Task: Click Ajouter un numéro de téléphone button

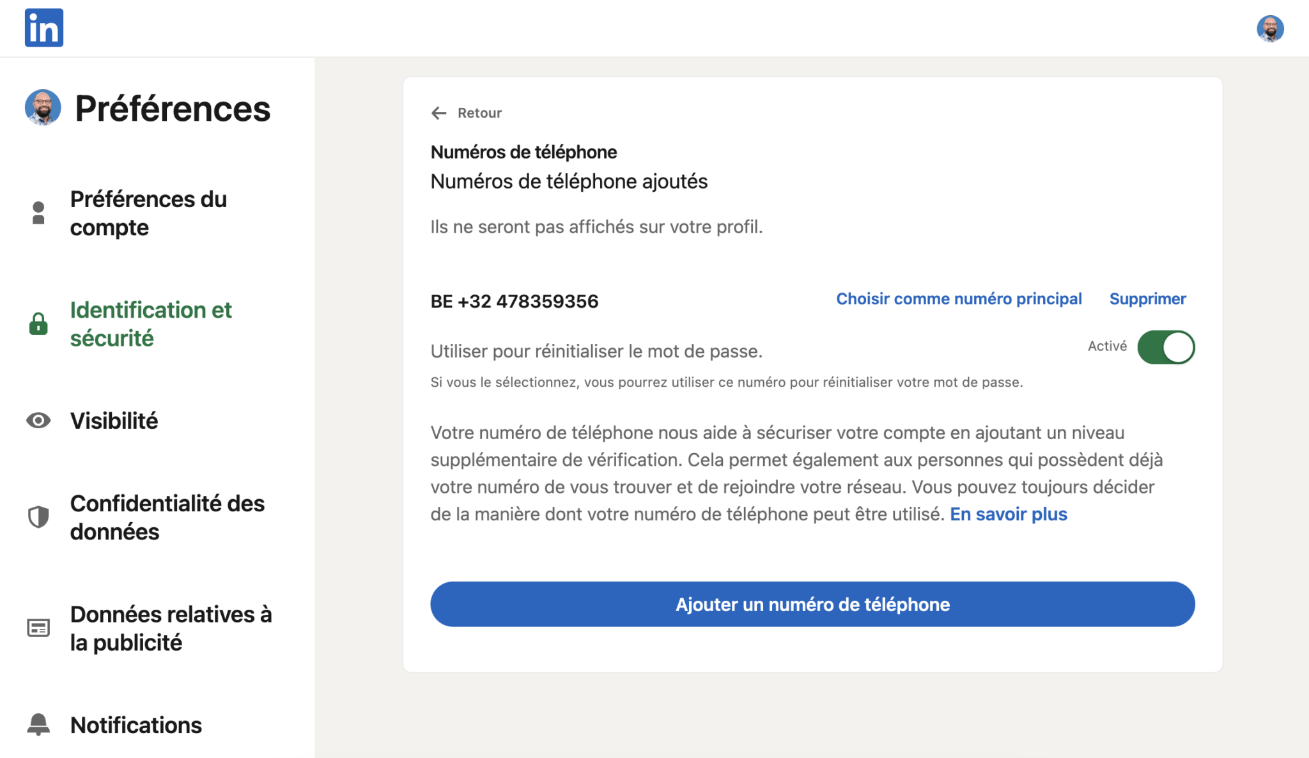Action: tap(812, 604)
